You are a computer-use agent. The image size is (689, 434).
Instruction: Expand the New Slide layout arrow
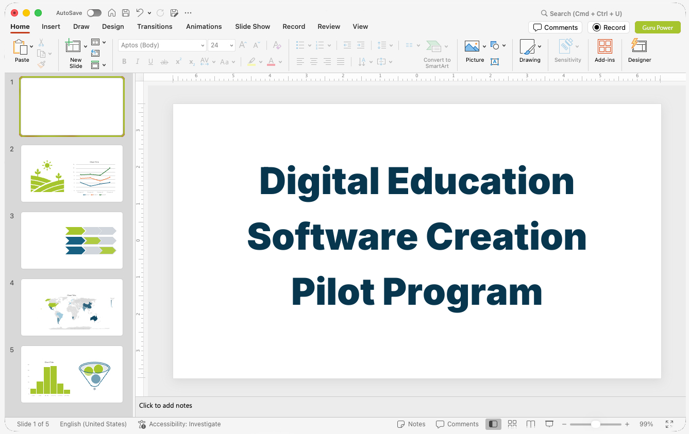[x=86, y=46]
